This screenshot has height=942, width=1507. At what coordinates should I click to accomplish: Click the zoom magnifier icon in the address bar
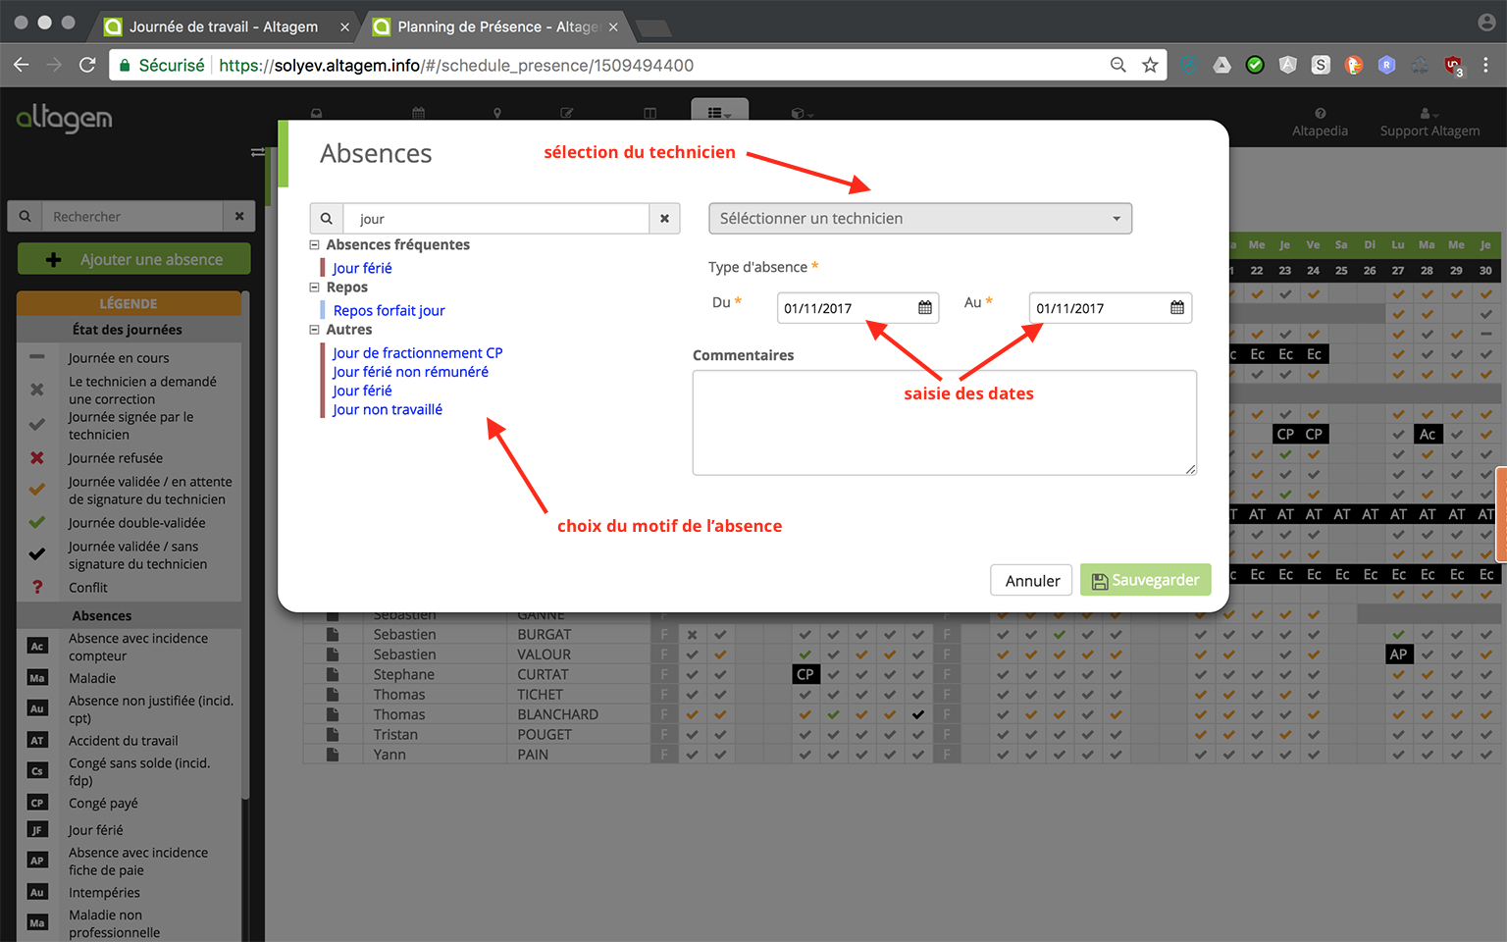pyautogui.click(x=1117, y=65)
